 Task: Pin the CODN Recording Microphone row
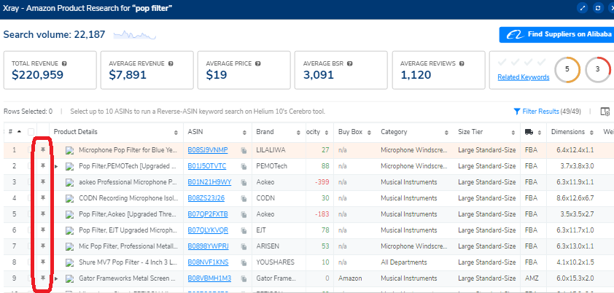[43, 198]
